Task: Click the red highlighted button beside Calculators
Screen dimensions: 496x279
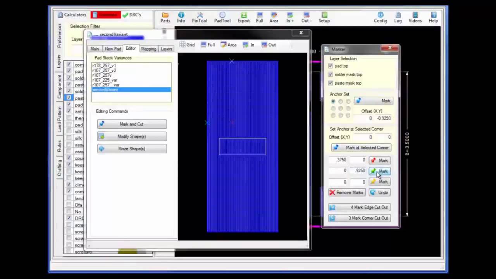Action: pos(105,15)
